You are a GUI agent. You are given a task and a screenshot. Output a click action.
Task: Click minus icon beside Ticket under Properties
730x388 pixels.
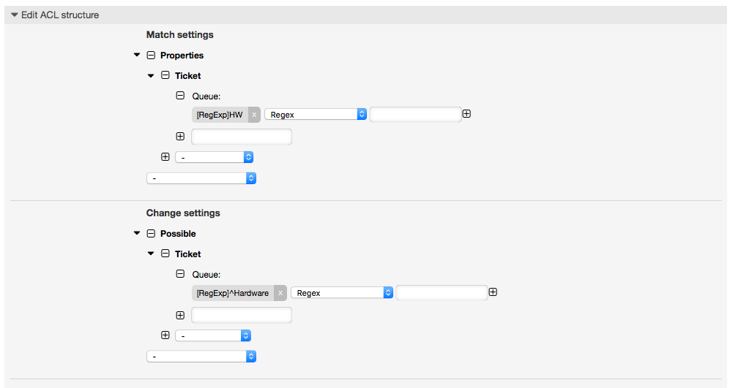coord(165,75)
